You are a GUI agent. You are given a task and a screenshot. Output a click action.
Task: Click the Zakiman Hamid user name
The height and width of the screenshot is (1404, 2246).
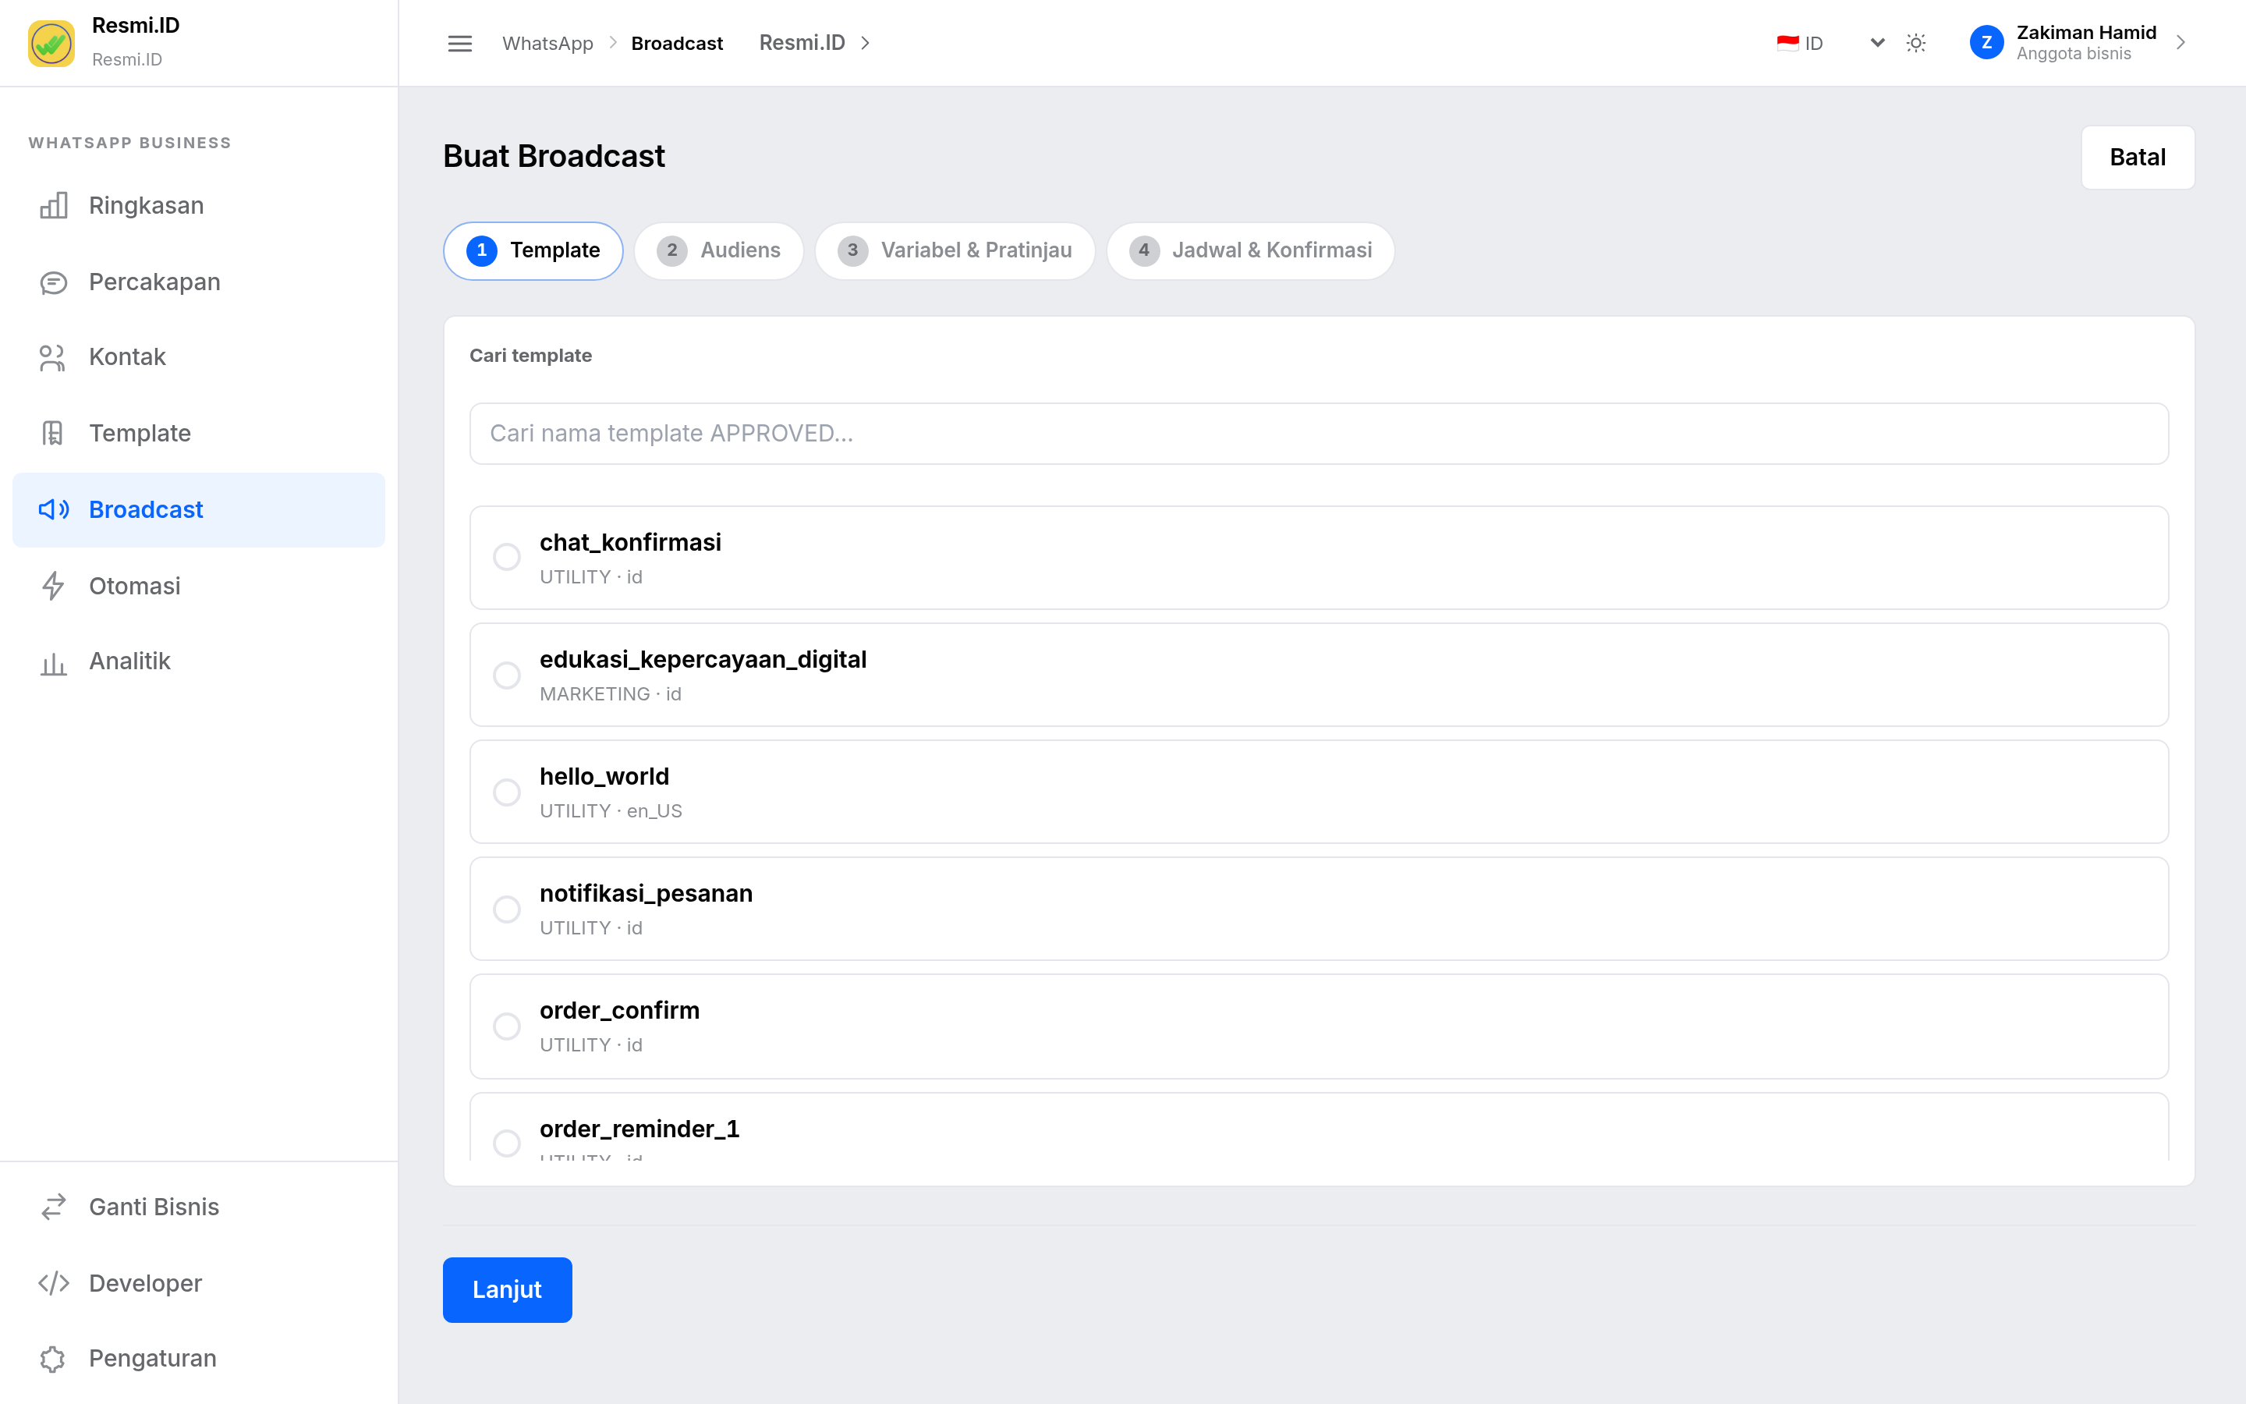click(2086, 33)
